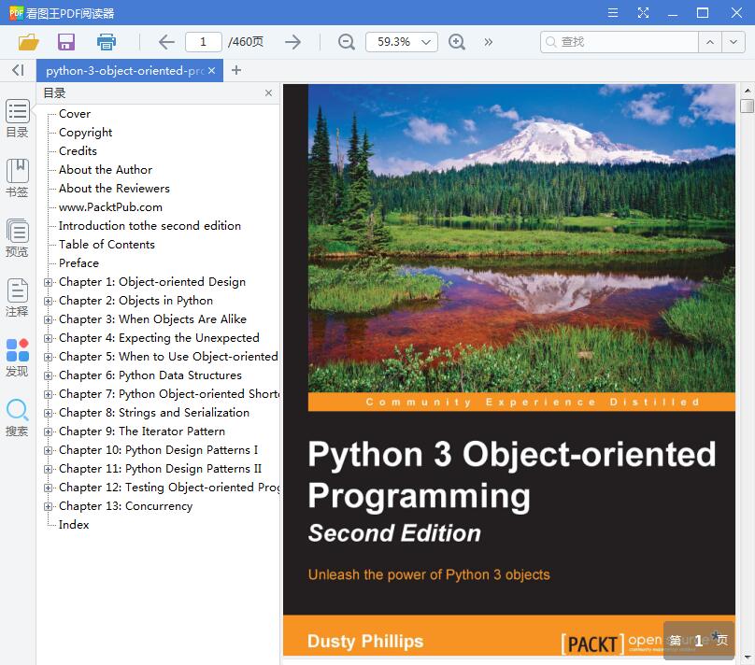
Task: Collapse the sidebar with the arrow-bar icon
Action: 18,70
